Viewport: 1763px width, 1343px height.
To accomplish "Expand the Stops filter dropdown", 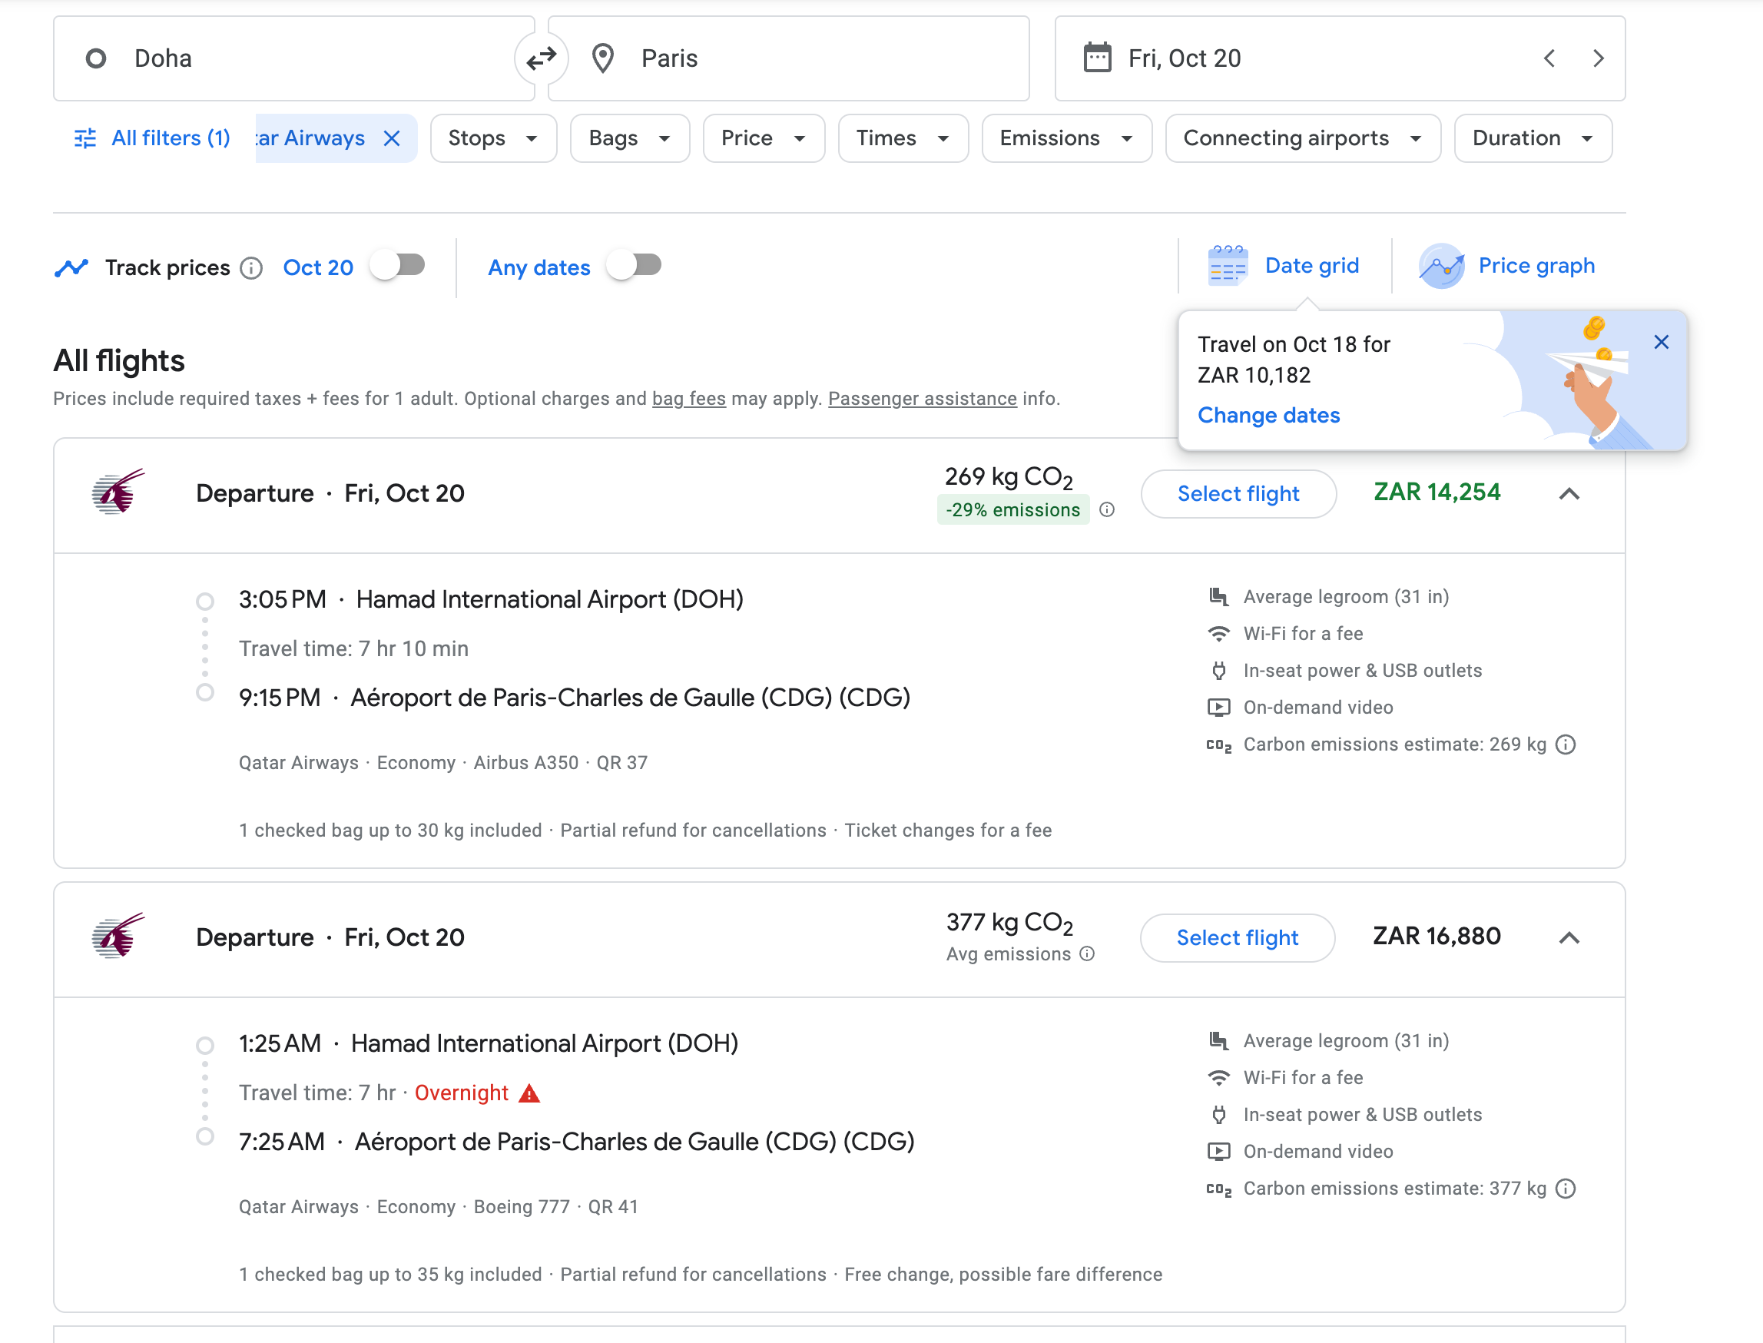I will coord(493,138).
